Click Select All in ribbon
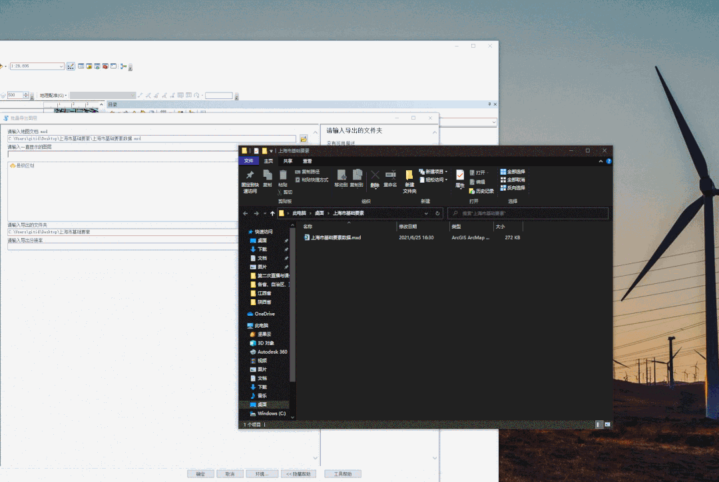The width and height of the screenshot is (719, 482). pos(512,172)
